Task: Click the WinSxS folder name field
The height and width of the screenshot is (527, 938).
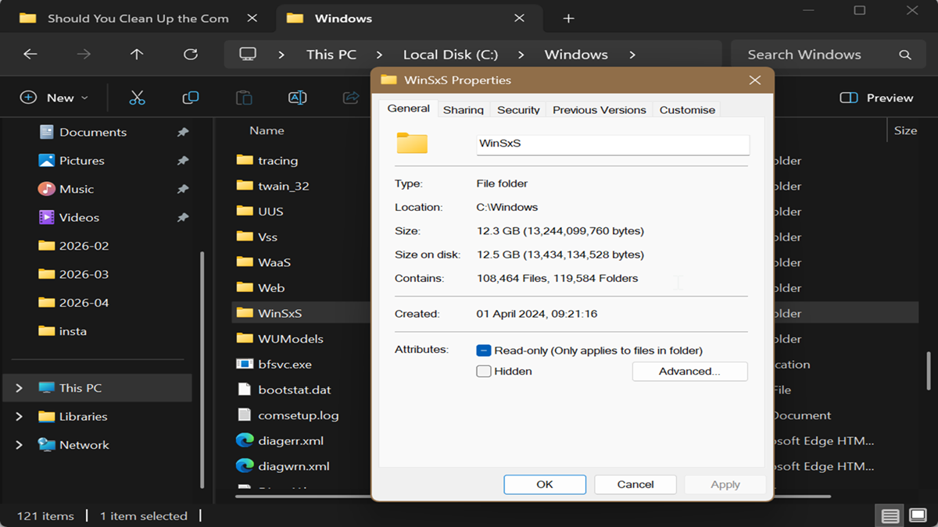Action: click(x=613, y=144)
